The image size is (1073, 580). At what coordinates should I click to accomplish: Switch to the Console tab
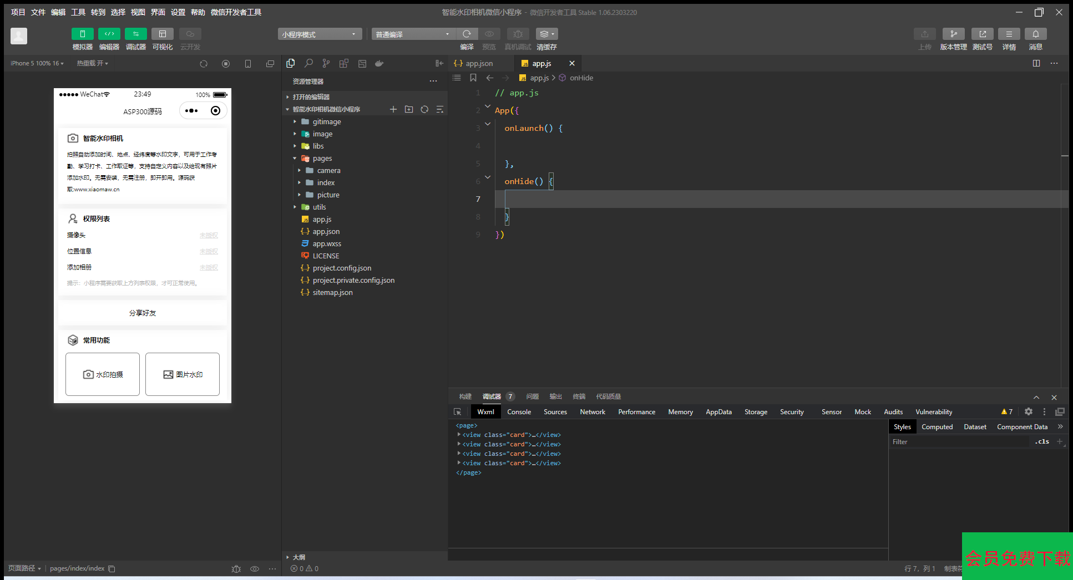pos(519,411)
